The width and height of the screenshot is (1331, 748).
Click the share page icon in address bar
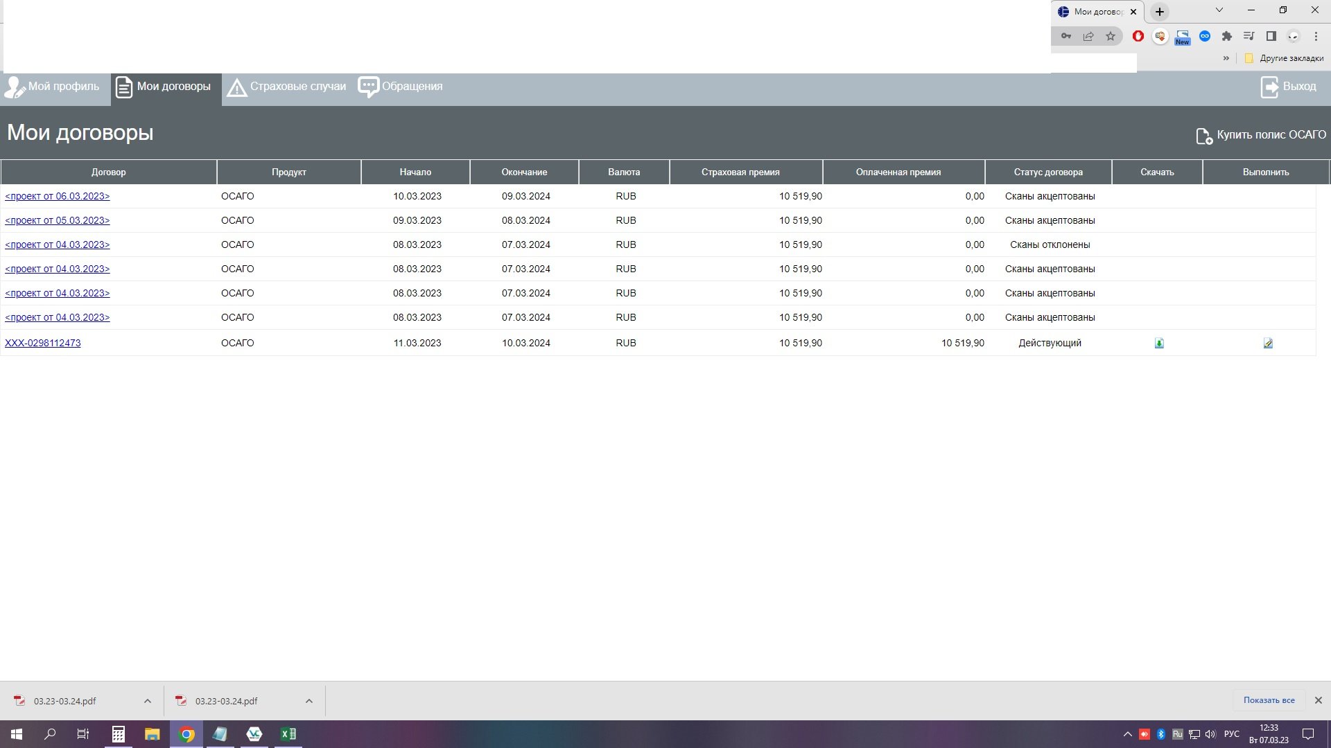(x=1088, y=37)
